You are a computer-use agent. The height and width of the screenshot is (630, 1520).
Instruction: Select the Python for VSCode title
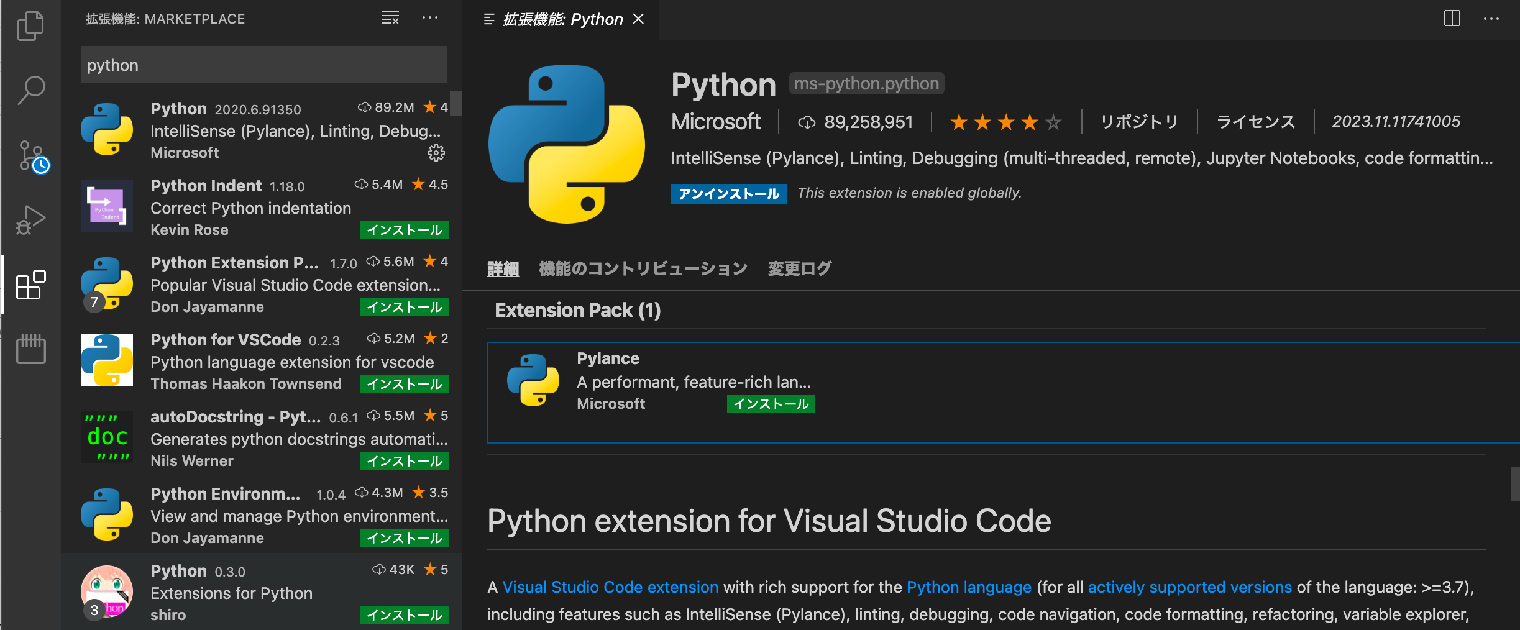coord(226,340)
